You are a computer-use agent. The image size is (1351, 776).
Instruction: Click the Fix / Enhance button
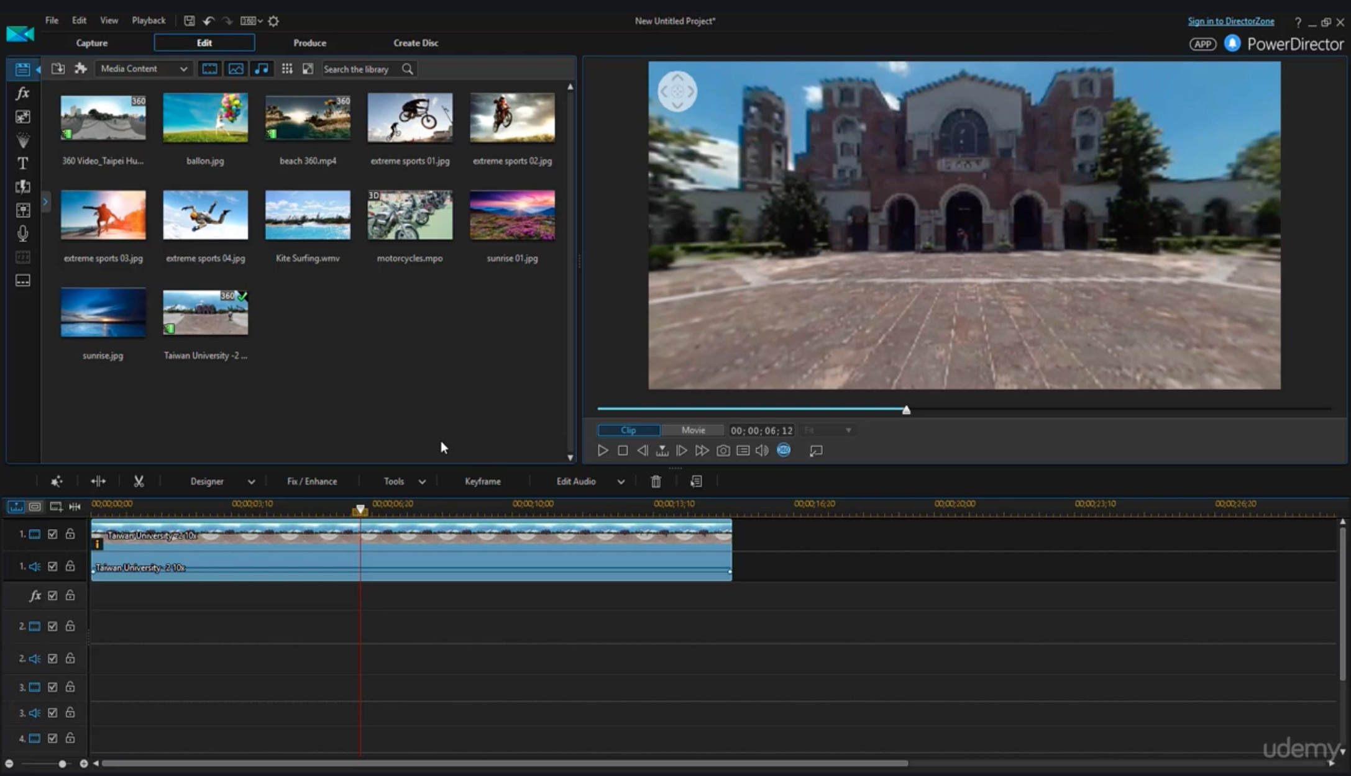pos(312,481)
